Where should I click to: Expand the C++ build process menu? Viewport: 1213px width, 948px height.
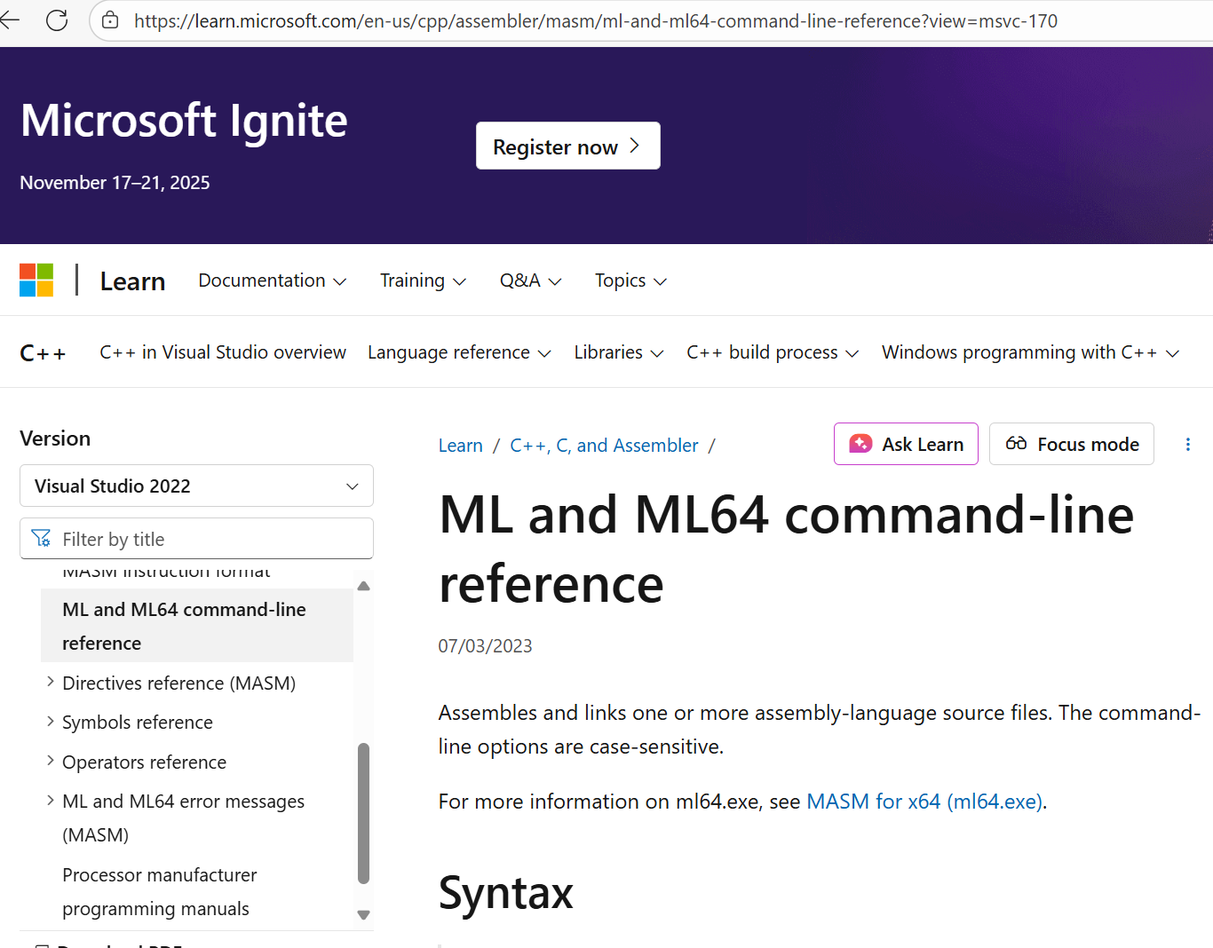click(773, 352)
